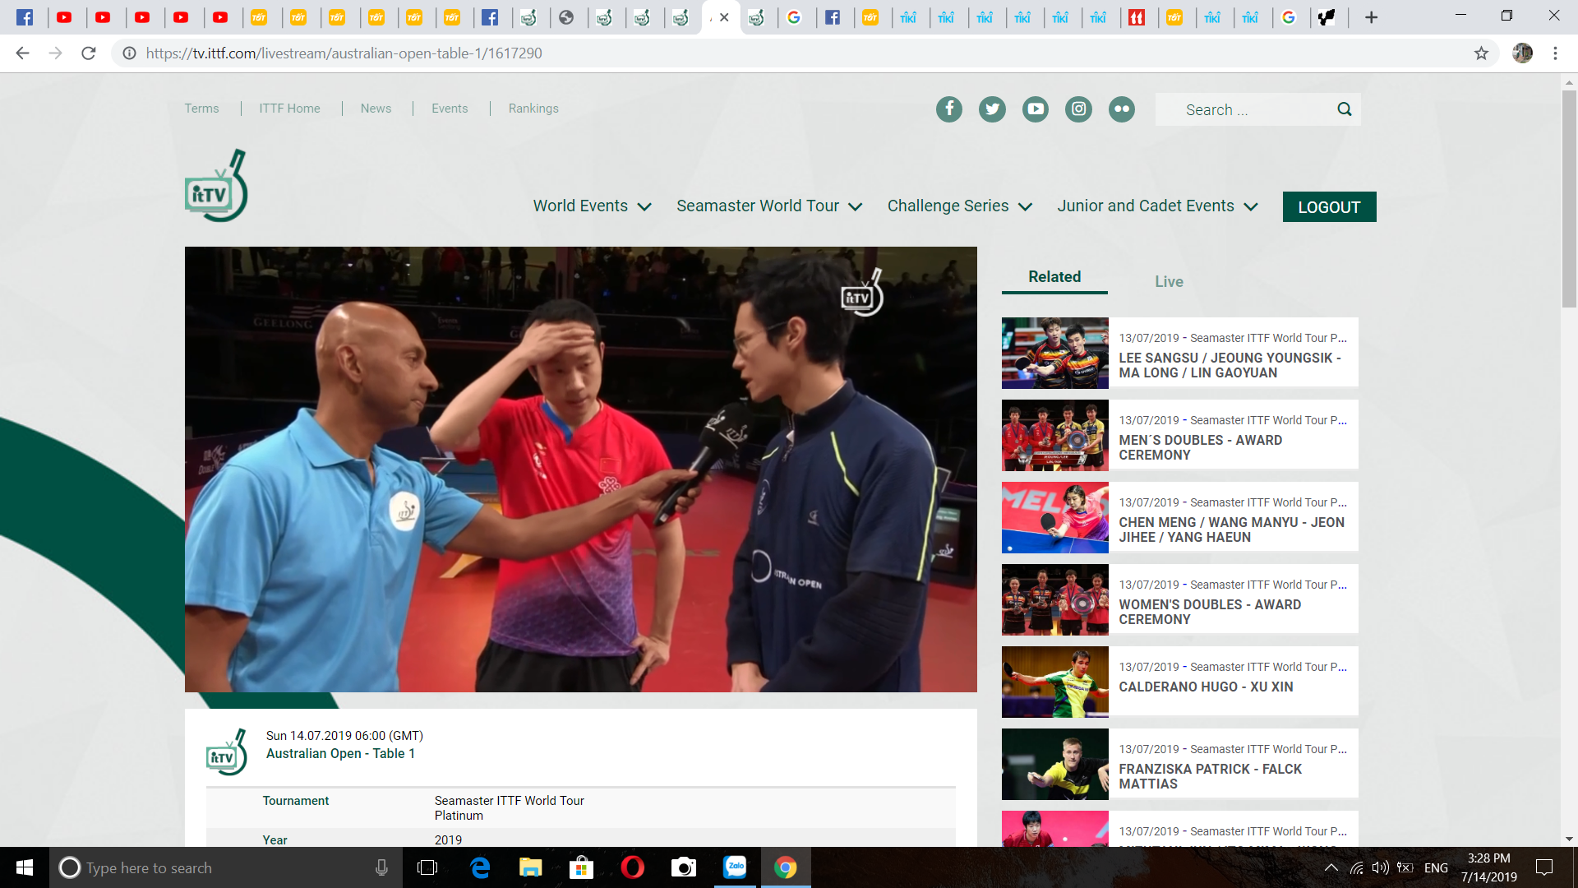Click the search magnifier icon
Image resolution: width=1578 pixels, height=888 pixels.
[1345, 109]
